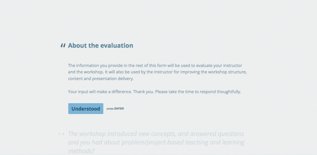Click the arrow icon next to question 1
Viewport: 317px width, 155px height.
coord(63,134)
